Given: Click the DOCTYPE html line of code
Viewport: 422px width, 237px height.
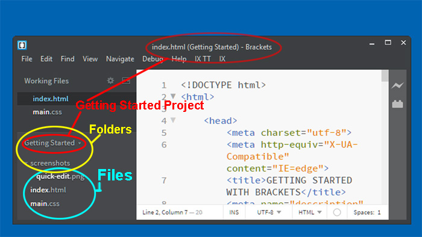Looking at the screenshot, I should click(x=224, y=85).
